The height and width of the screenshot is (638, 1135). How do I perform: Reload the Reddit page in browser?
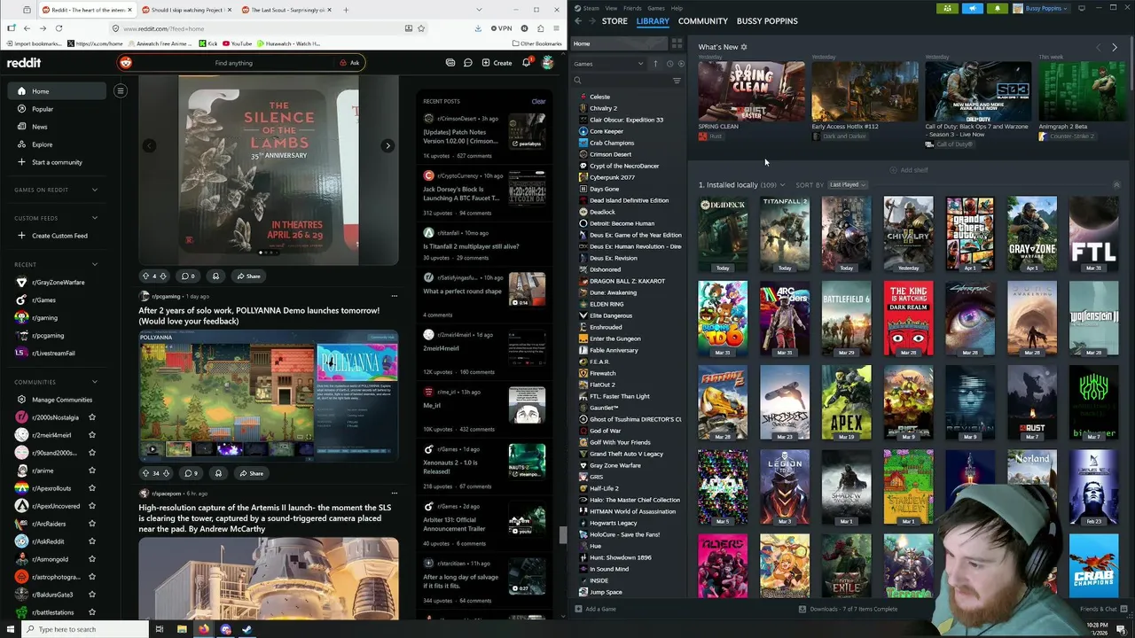point(59,28)
